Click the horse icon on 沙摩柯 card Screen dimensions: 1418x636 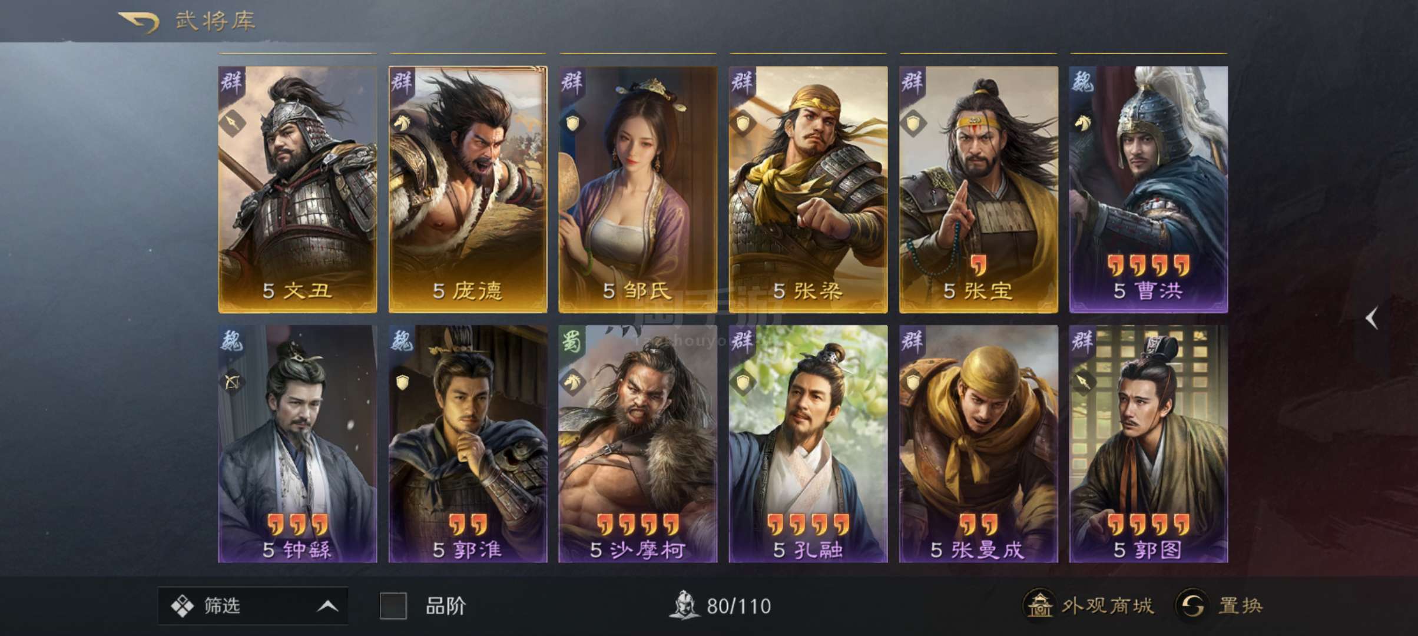tap(572, 383)
